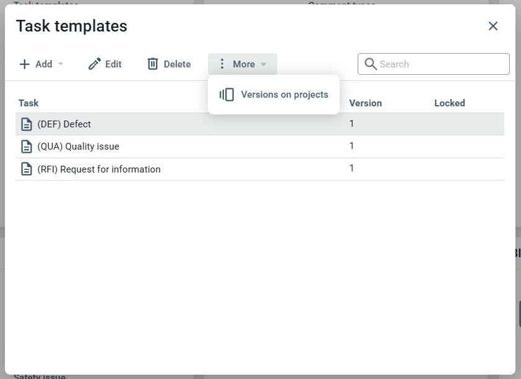Click the document icon beside Defect

coord(27,124)
